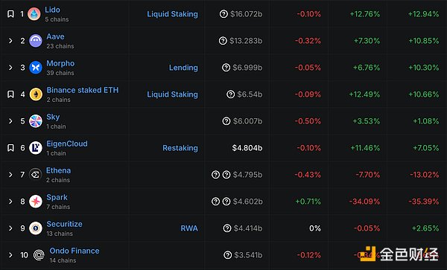Expand the Morpho protocol row
Image resolution: width=447 pixels, height=270 pixels.
tap(10, 68)
